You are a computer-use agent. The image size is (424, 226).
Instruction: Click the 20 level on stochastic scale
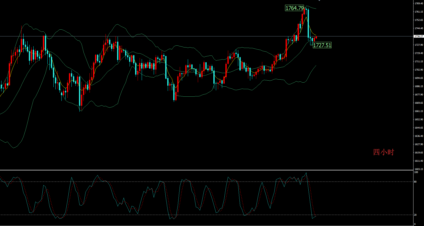click(x=415, y=215)
